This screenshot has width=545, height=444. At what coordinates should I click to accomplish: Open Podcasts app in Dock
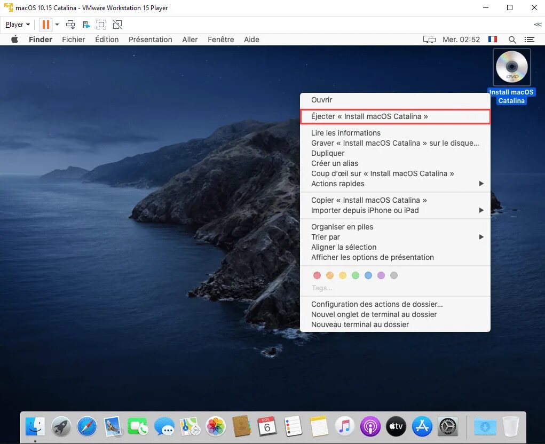tap(370, 426)
